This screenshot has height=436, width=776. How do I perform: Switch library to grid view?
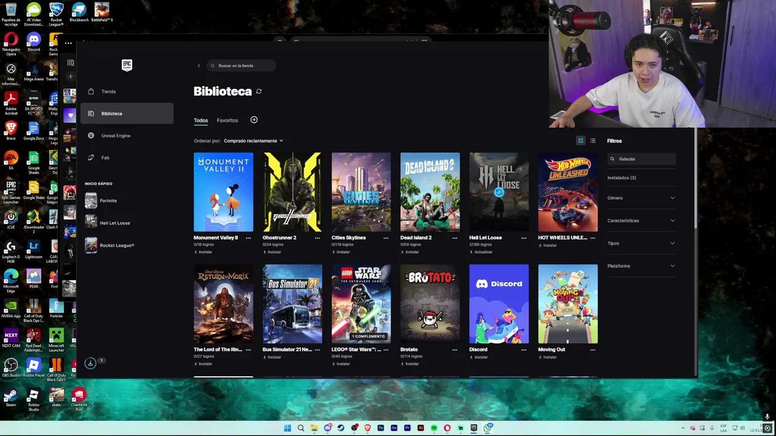tap(580, 140)
